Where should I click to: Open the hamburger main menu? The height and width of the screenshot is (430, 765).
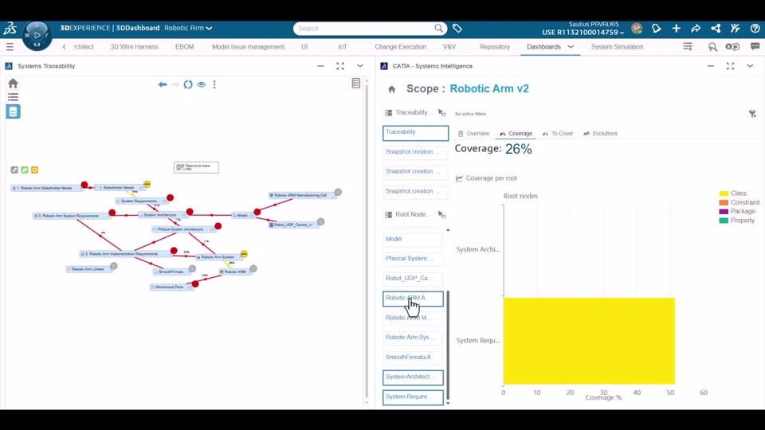click(10, 47)
